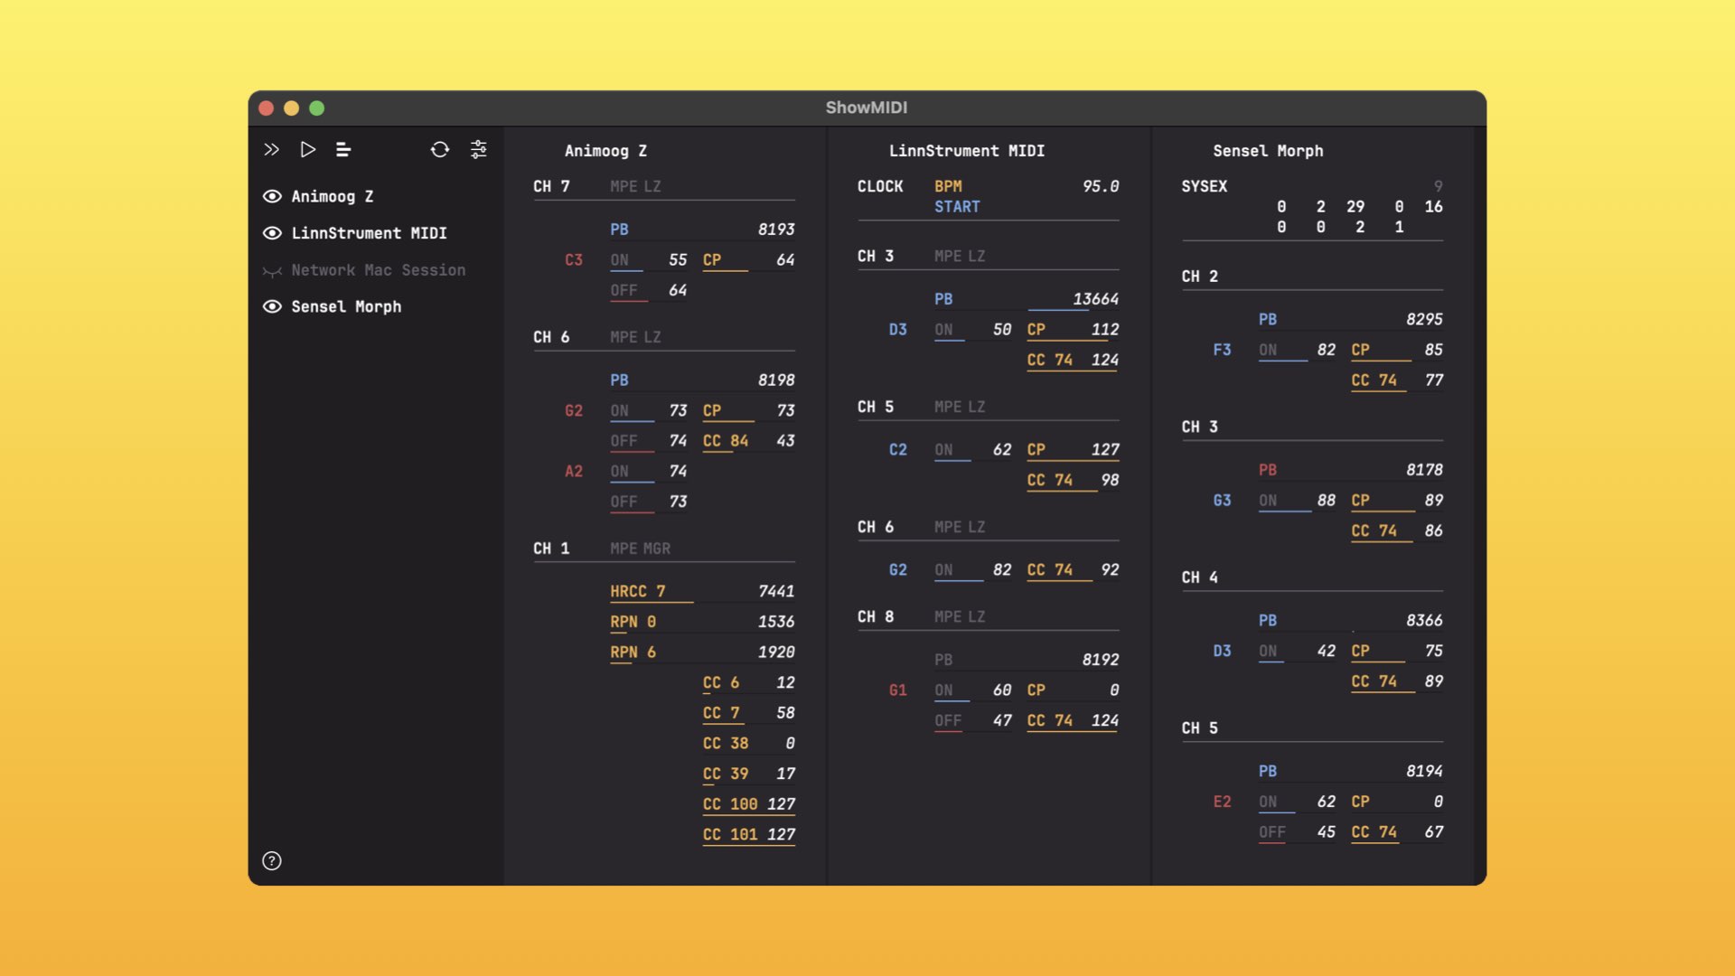Image resolution: width=1735 pixels, height=976 pixels.
Task: Select Sensel Morph in sidebar list
Action: (x=346, y=307)
